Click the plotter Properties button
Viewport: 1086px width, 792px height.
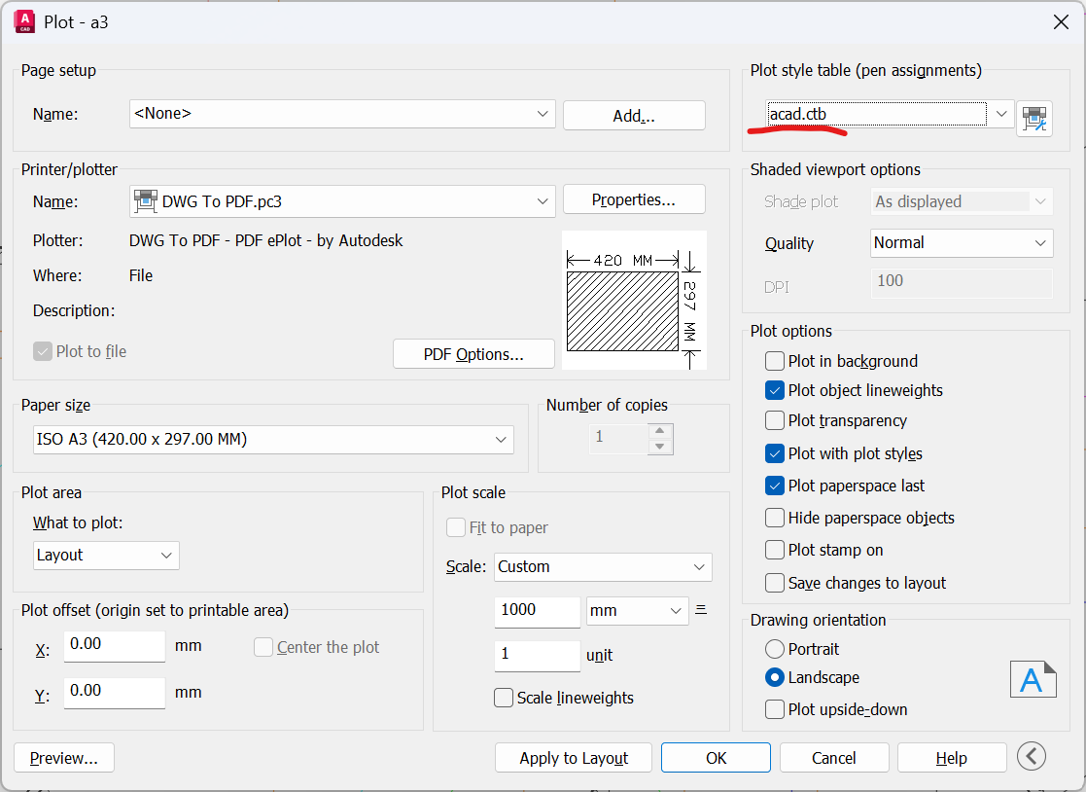pos(634,199)
